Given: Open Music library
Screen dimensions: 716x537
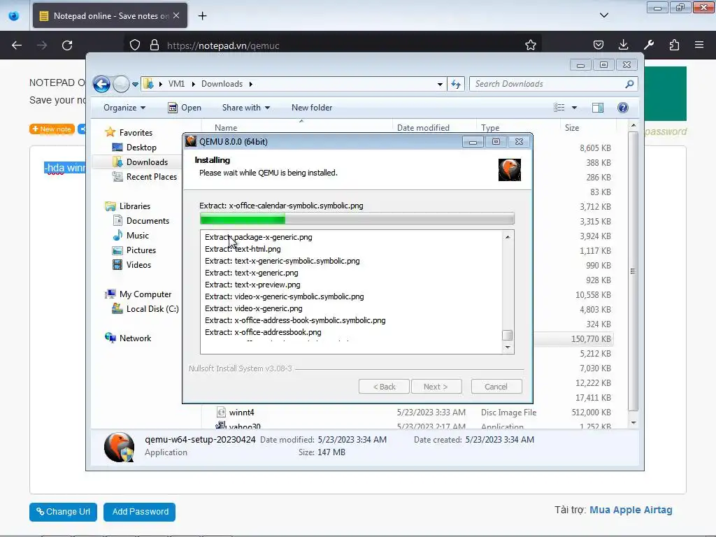Looking at the screenshot, I should (131, 236).
